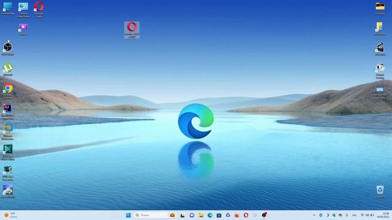This screenshot has height=220, width=392.
Task: Open File Explorer from the taskbar
Action: pyautogui.click(x=201, y=215)
